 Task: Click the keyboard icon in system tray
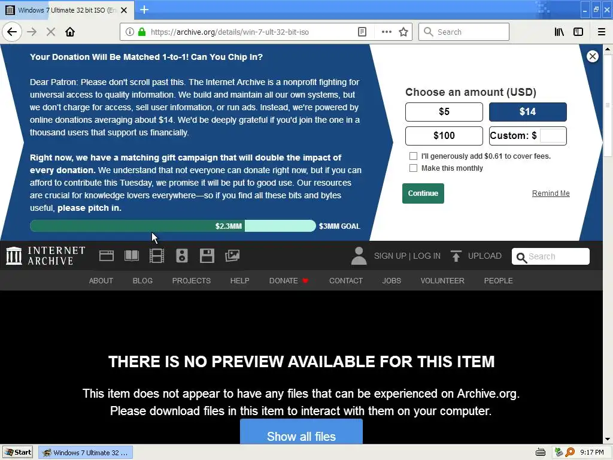(x=541, y=453)
